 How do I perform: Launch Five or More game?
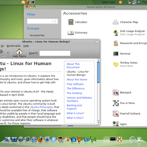123,103
